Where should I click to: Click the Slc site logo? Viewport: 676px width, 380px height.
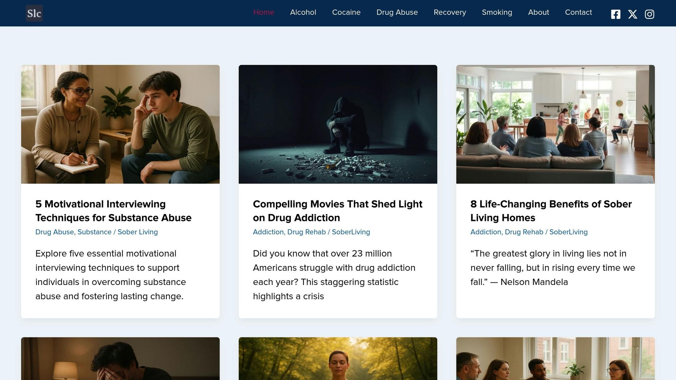(34, 13)
